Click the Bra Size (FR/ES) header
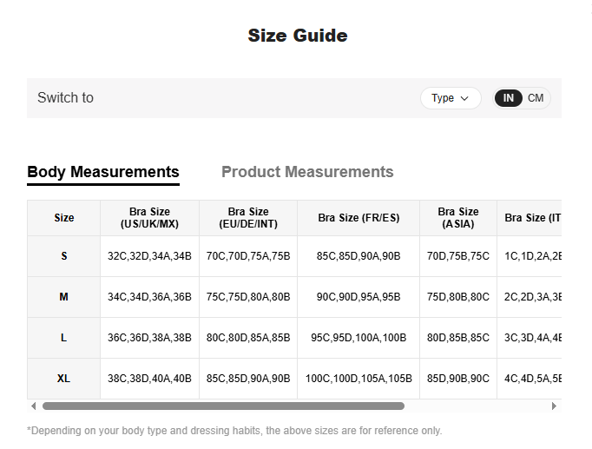Viewport: 592px width, 449px height. tap(358, 218)
